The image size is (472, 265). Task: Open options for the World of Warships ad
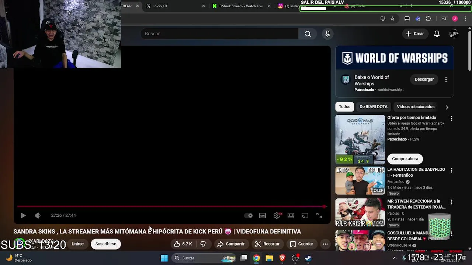point(446,79)
